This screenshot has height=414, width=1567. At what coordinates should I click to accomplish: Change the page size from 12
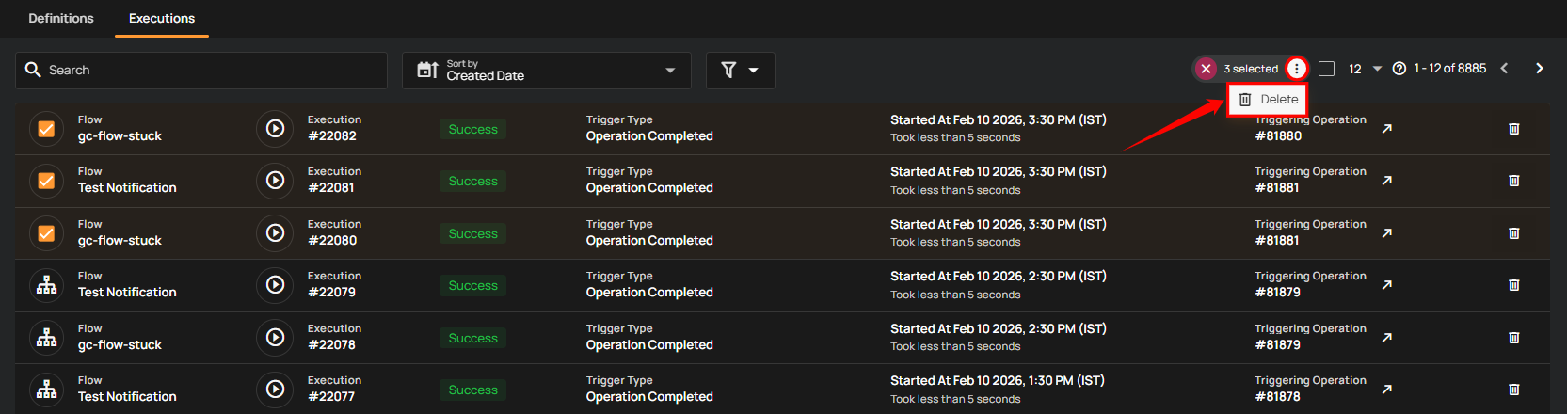[x=1365, y=69]
